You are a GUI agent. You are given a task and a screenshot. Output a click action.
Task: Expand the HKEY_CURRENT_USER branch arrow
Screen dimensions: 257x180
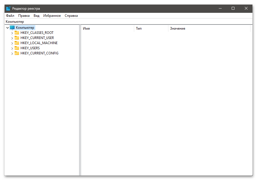click(12, 38)
